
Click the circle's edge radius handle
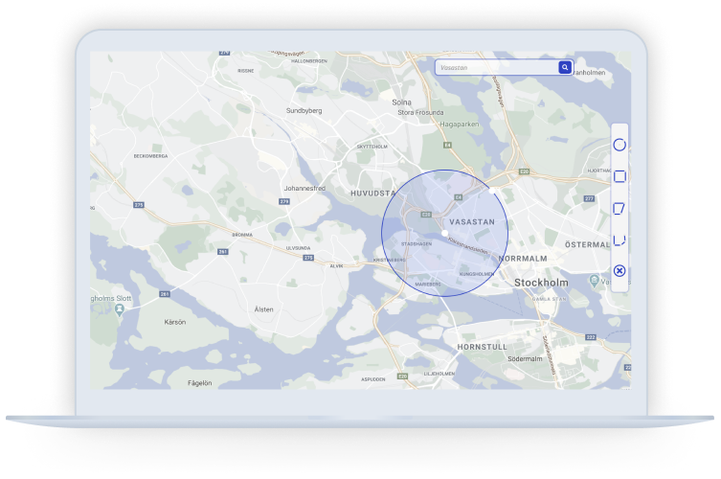[492, 190]
